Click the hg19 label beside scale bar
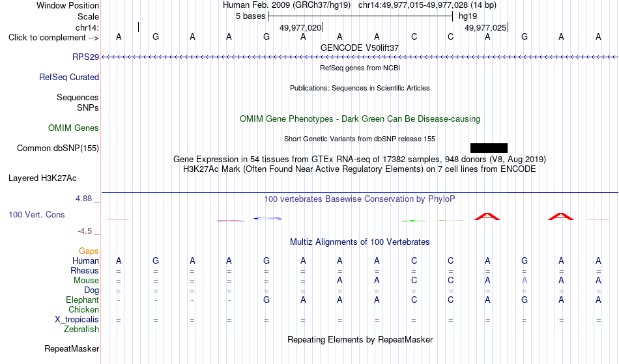The image size is (619, 364). pos(468,16)
